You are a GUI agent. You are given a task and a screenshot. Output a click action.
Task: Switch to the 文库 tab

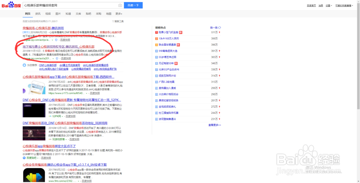(x=78, y=14)
